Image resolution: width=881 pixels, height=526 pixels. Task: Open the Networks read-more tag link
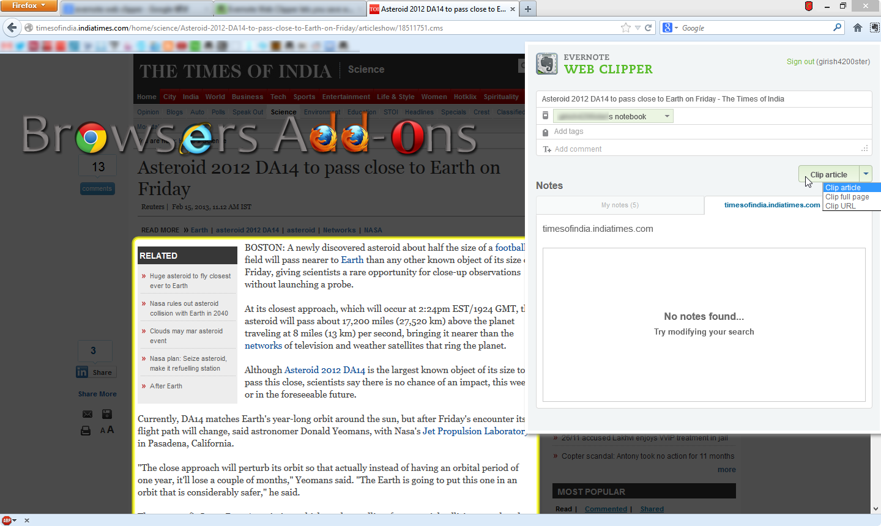tap(340, 230)
